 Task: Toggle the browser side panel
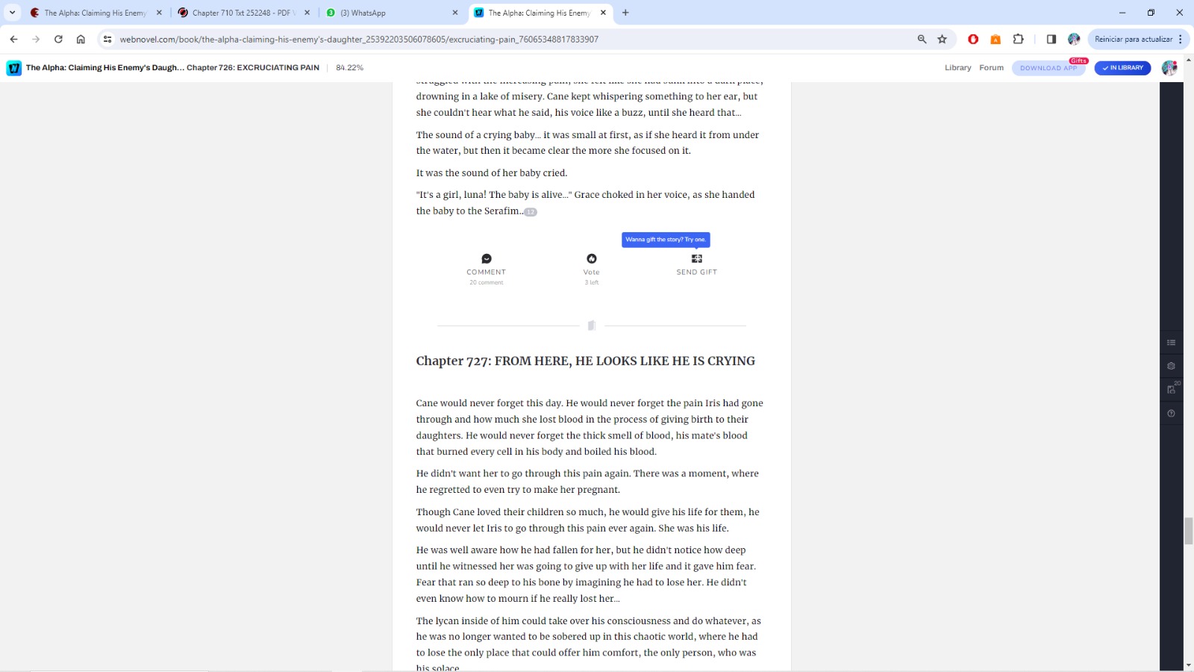[x=1051, y=40]
